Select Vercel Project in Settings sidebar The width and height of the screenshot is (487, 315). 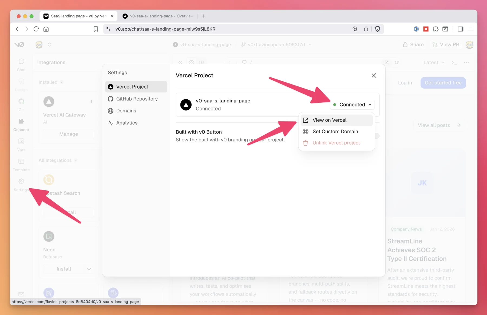click(136, 87)
